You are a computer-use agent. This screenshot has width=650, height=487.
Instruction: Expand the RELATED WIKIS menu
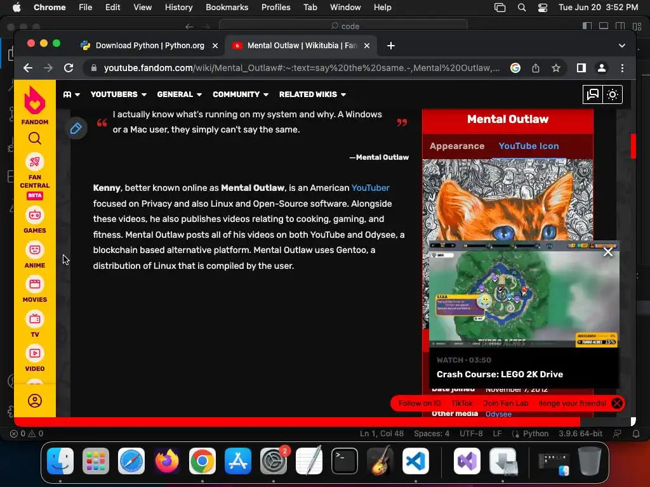[x=312, y=94]
